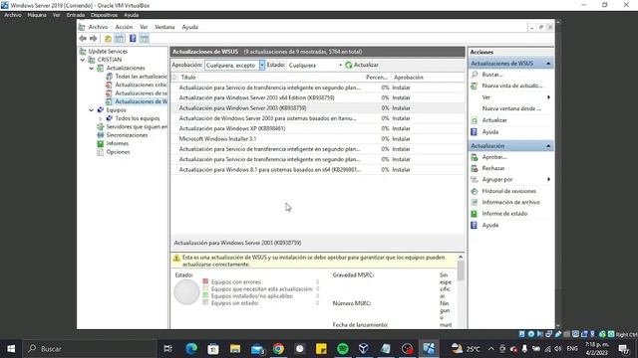Click the Informes tree icon
The width and height of the screenshot is (638, 358).
point(101,143)
